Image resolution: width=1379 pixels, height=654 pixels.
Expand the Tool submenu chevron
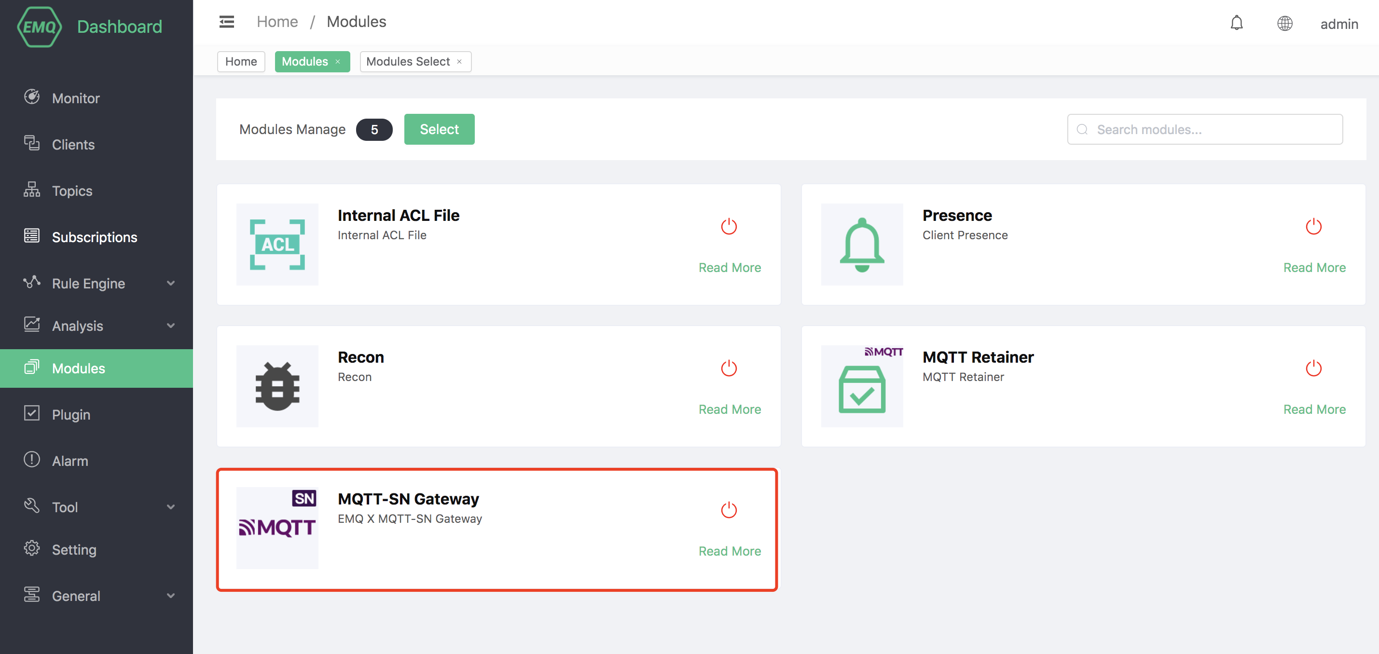tap(171, 507)
